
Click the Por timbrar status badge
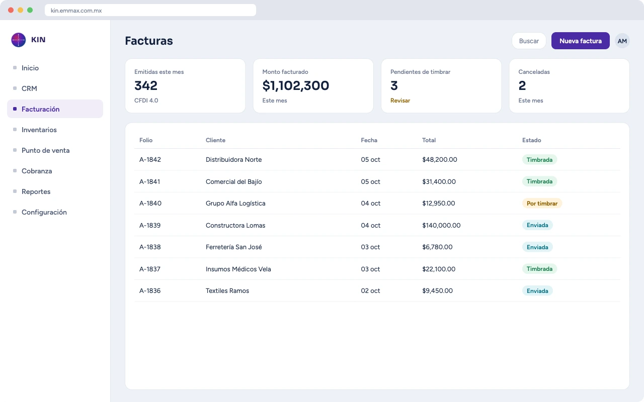coord(542,204)
